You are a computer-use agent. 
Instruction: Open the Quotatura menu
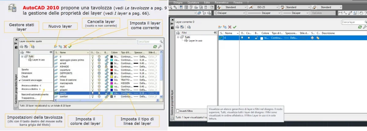tap(193, 2)
